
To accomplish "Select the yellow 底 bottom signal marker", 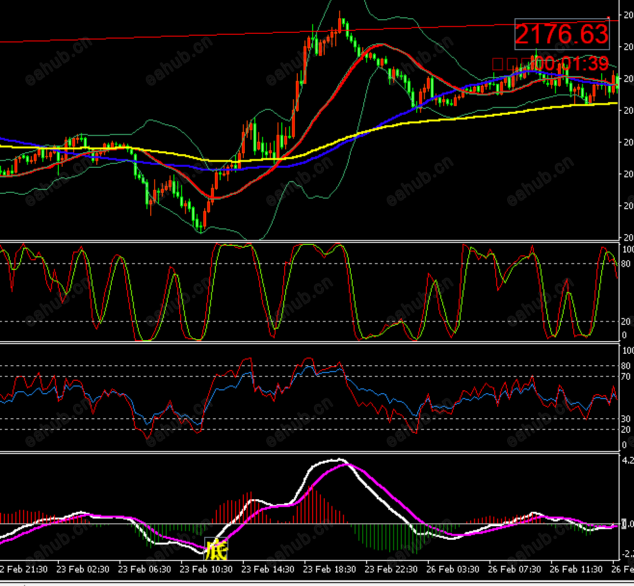I will click(216, 548).
